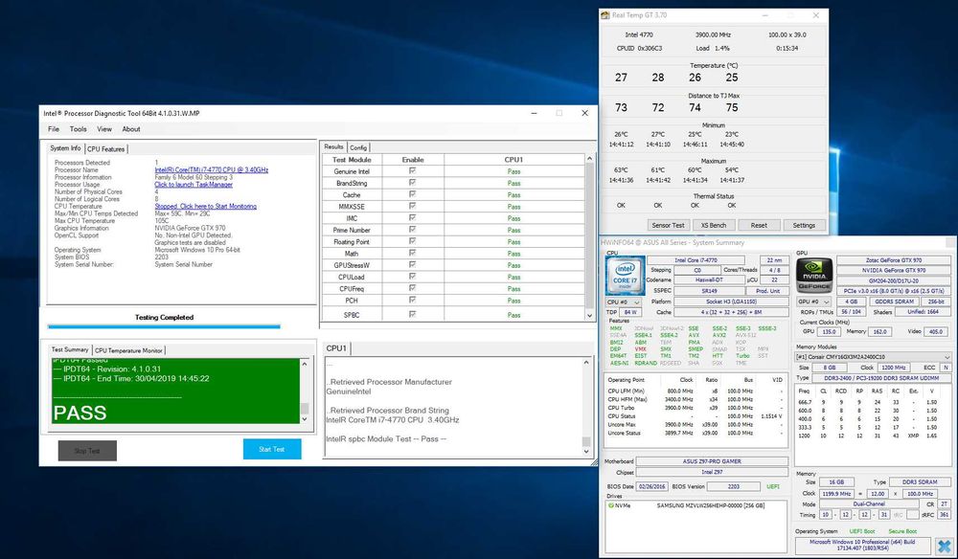
Task: Click the Intel Core i7 logo in HWiNFO64
Action: [x=625, y=276]
